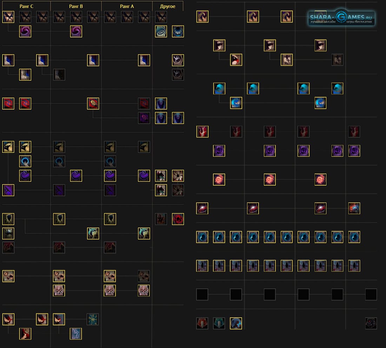Pick the dimmed purple claw skill in Ранг A
This screenshot has height=348, width=386.
(110, 190)
